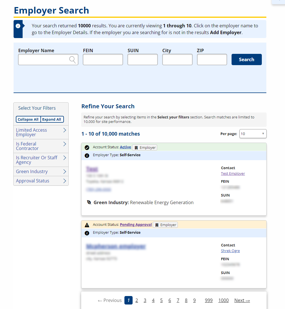The width and height of the screenshot is (285, 309).
Task: Expand the Limited Access Employer filter
Action: (x=41, y=132)
